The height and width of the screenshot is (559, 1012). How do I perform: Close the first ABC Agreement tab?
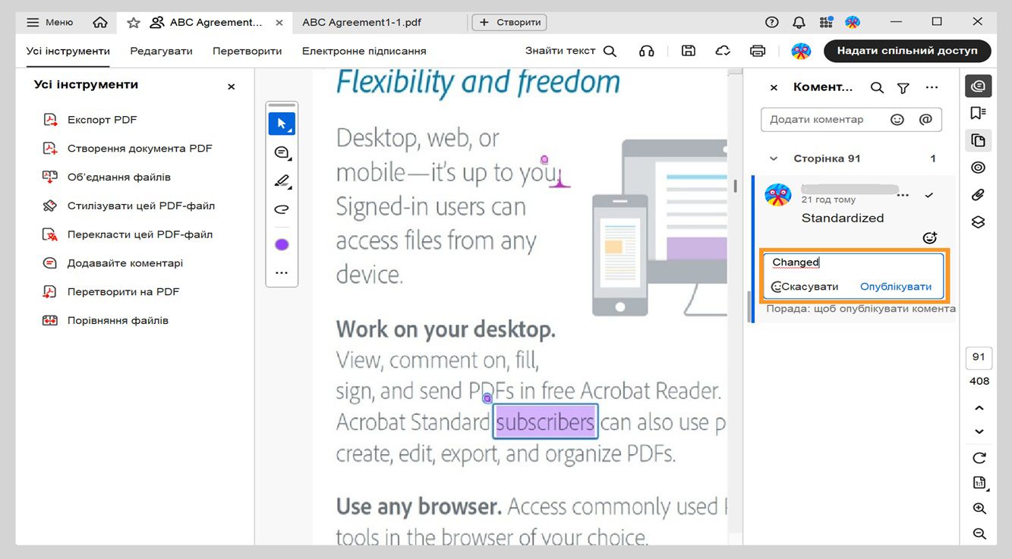coord(279,23)
